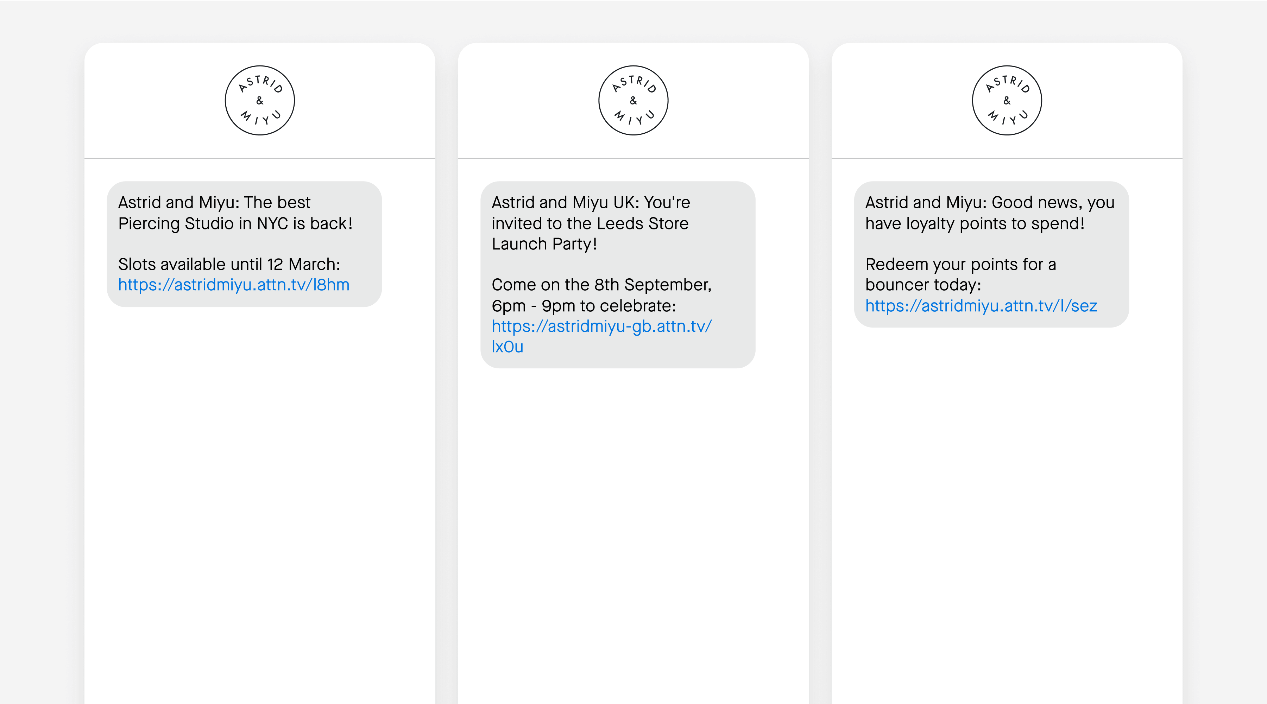1267x704 pixels.
Task: Click 'Piercing Studio in NYC is back!' text
Action: [235, 224]
